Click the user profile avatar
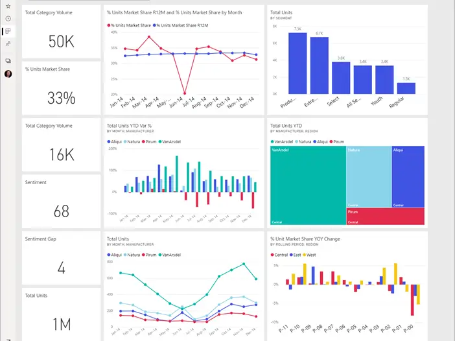Screen dimensions: 455x341 [x=8, y=74]
